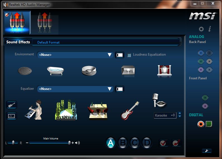Enable the Loudness Equalization checkbox

129,55
